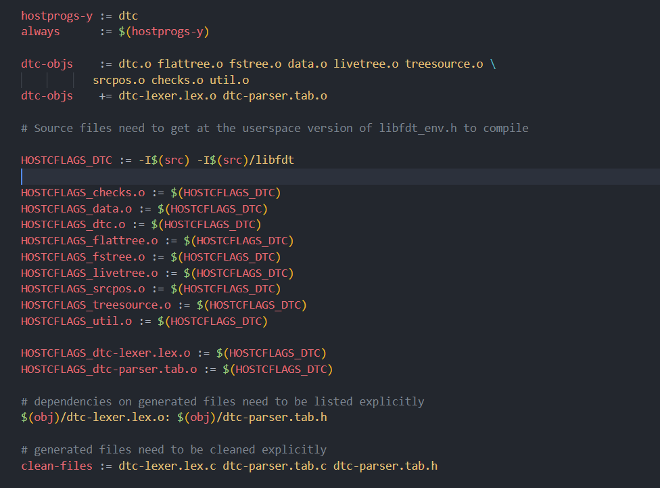The image size is (660, 488).
Task: Click the comment about libfdt_env.h
Action: pyautogui.click(x=275, y=128)
